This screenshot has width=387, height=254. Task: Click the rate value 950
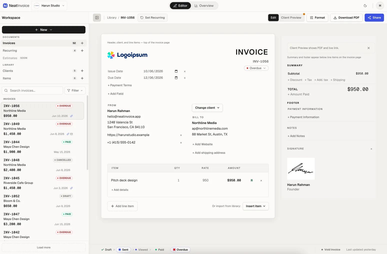[x=205, y=180]
